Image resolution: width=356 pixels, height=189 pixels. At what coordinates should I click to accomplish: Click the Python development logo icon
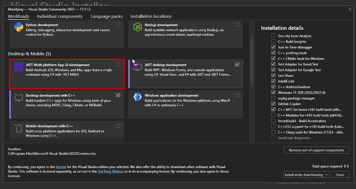point(19,27)
